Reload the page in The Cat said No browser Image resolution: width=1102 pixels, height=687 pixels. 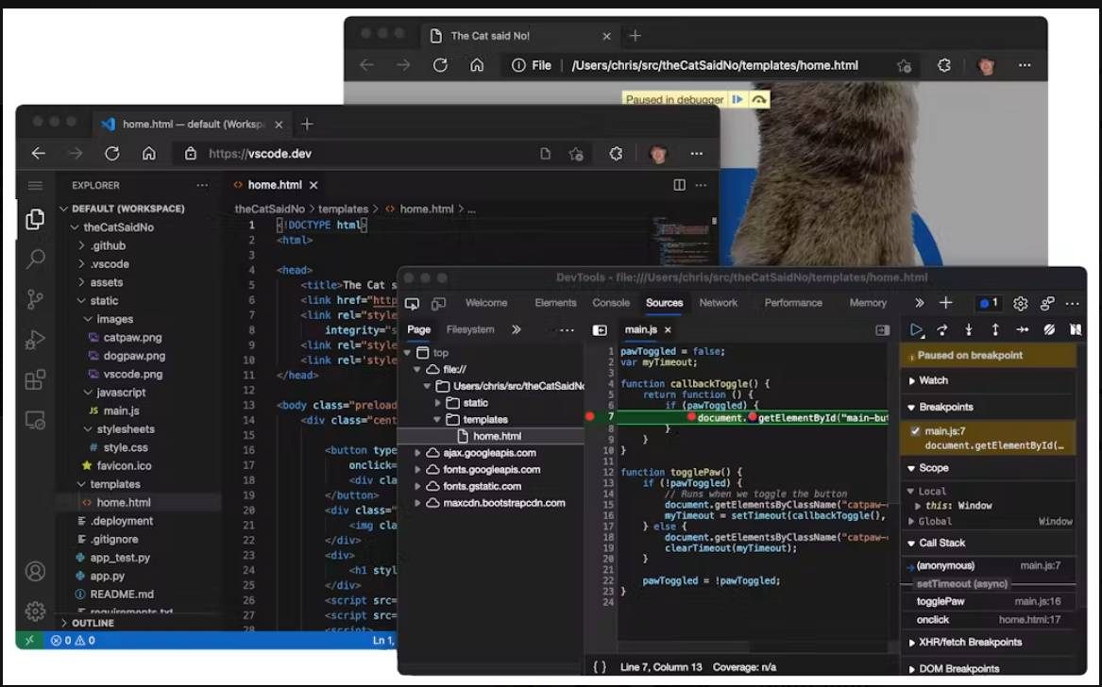click(440, 65)
